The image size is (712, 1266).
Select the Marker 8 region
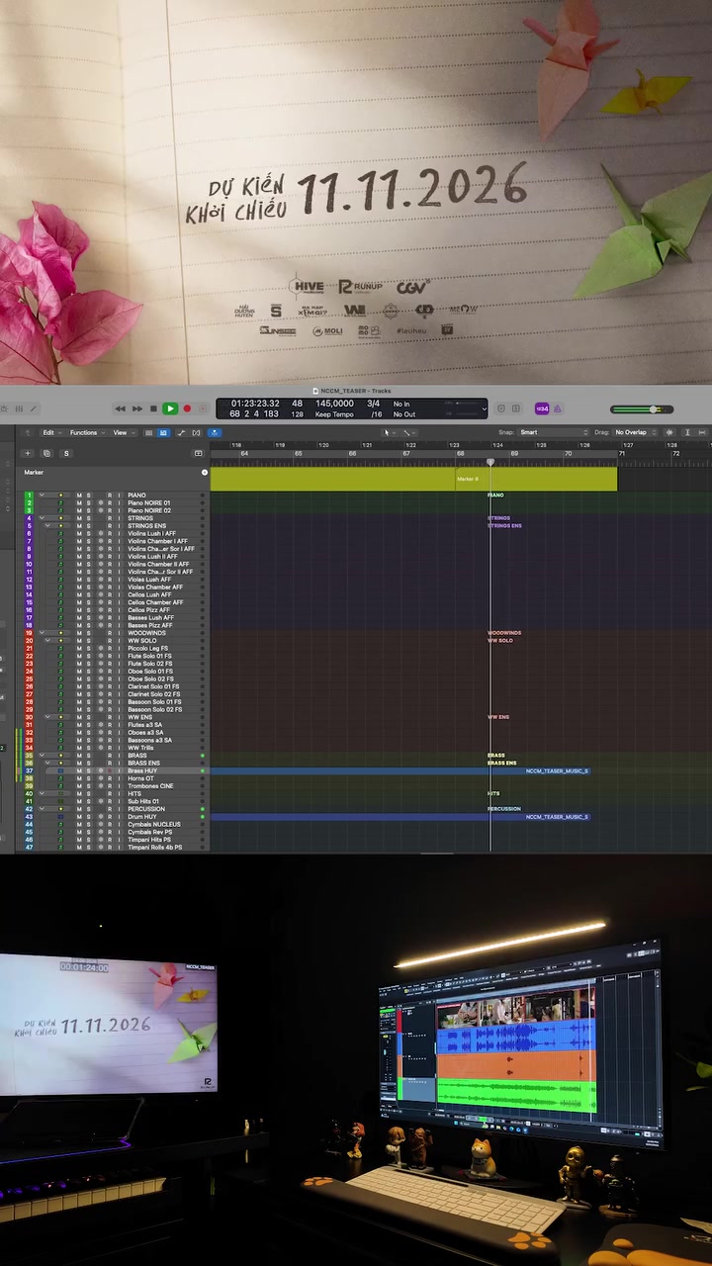click(x=536, y=479)
